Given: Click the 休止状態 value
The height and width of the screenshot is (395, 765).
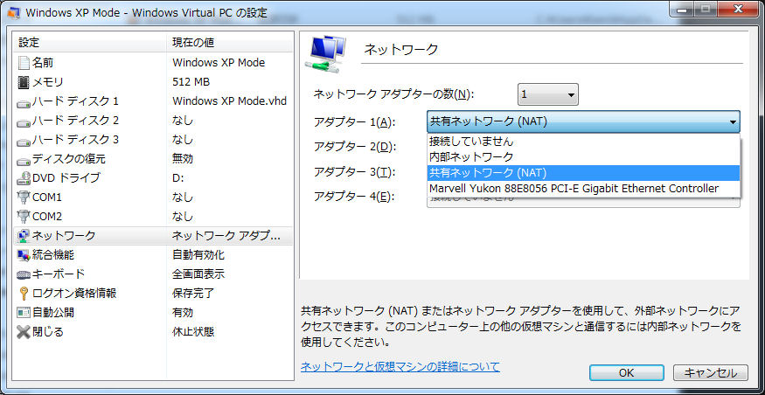Looking at the screenshot, I should [193, 332].
